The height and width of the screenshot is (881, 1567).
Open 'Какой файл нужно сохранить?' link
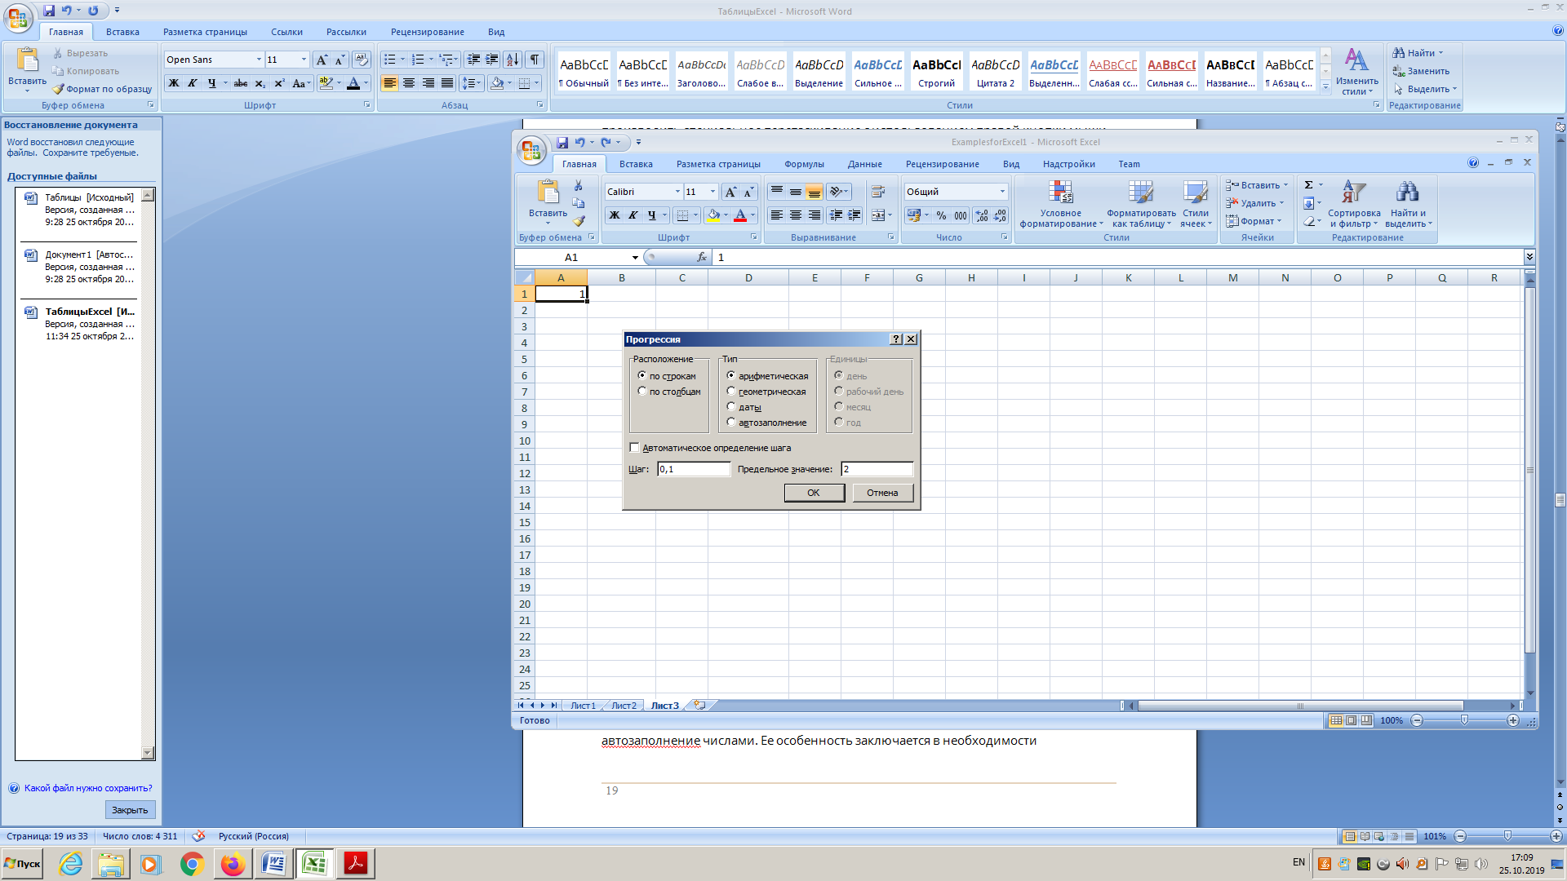point(88,788)
